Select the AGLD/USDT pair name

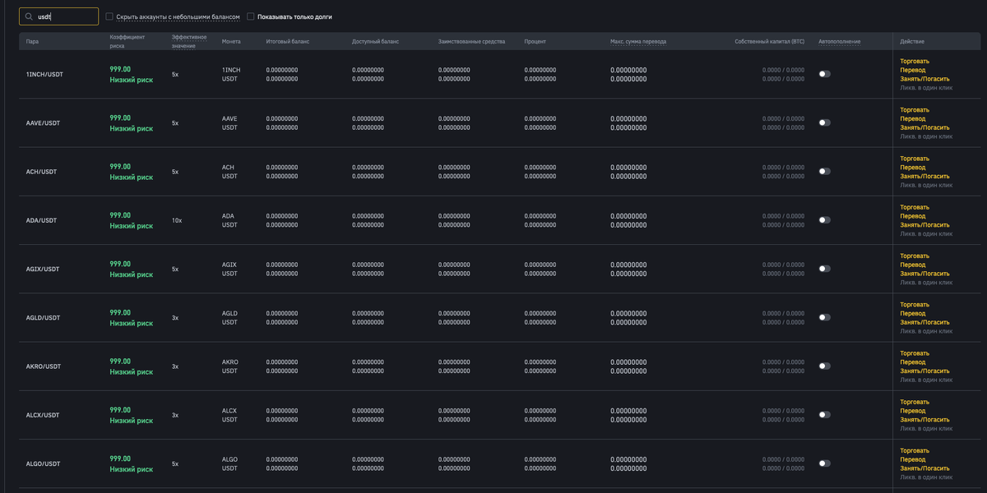pos(43,318)
